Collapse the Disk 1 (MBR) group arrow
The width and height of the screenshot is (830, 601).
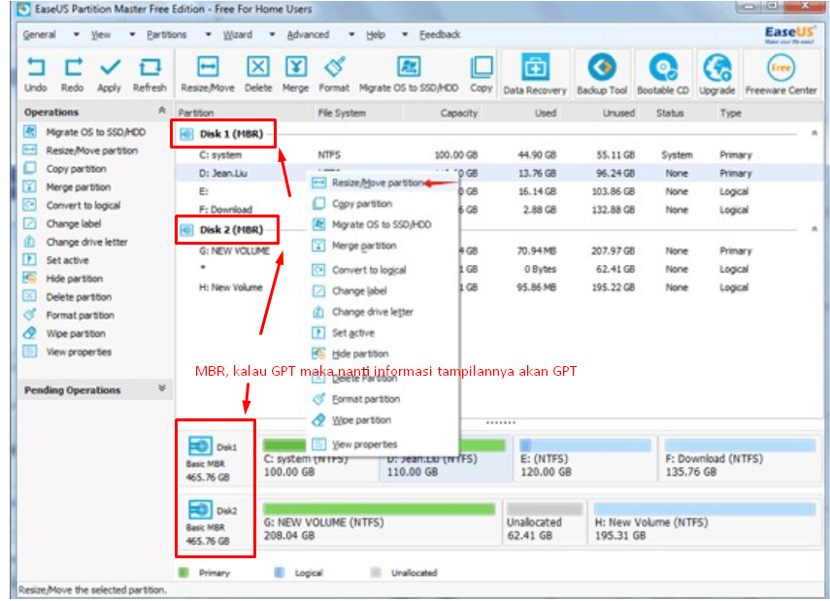[x=814, y=133]
